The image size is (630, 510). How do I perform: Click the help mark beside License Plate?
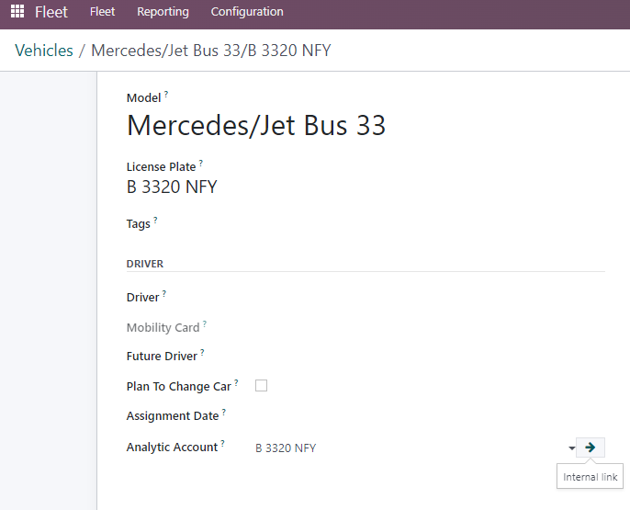tap(201, 163)
